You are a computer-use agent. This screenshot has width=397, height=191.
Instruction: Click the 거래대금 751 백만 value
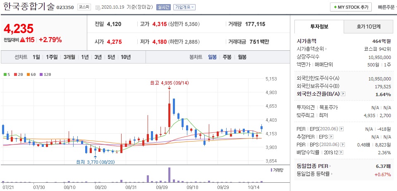tap(259, 42)
